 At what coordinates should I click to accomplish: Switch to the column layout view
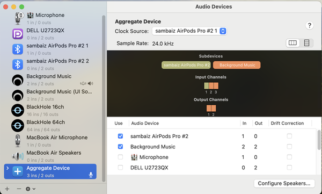click(292, 43)
